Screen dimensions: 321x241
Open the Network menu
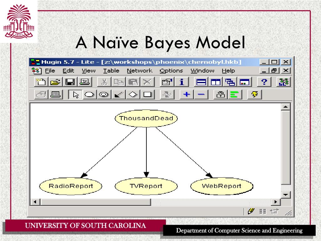tap(139, 71)
